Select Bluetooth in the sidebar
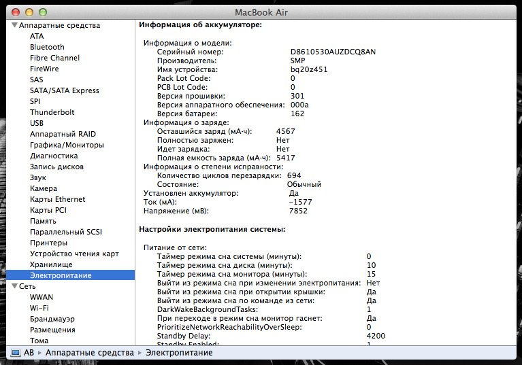 [47, 47]
